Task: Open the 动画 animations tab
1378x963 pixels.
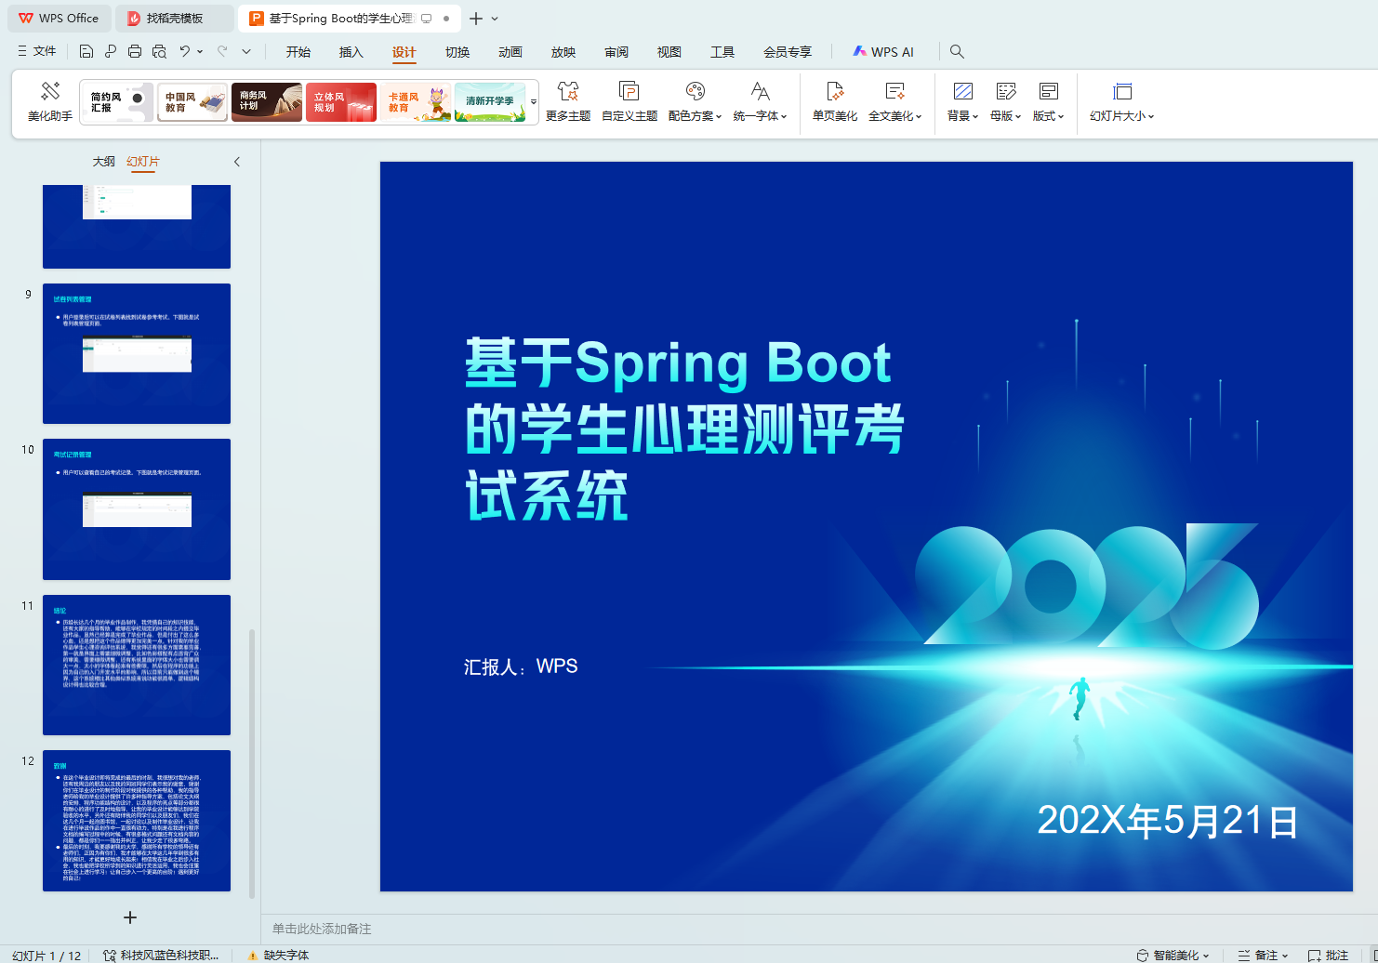Action: [510, 52]
